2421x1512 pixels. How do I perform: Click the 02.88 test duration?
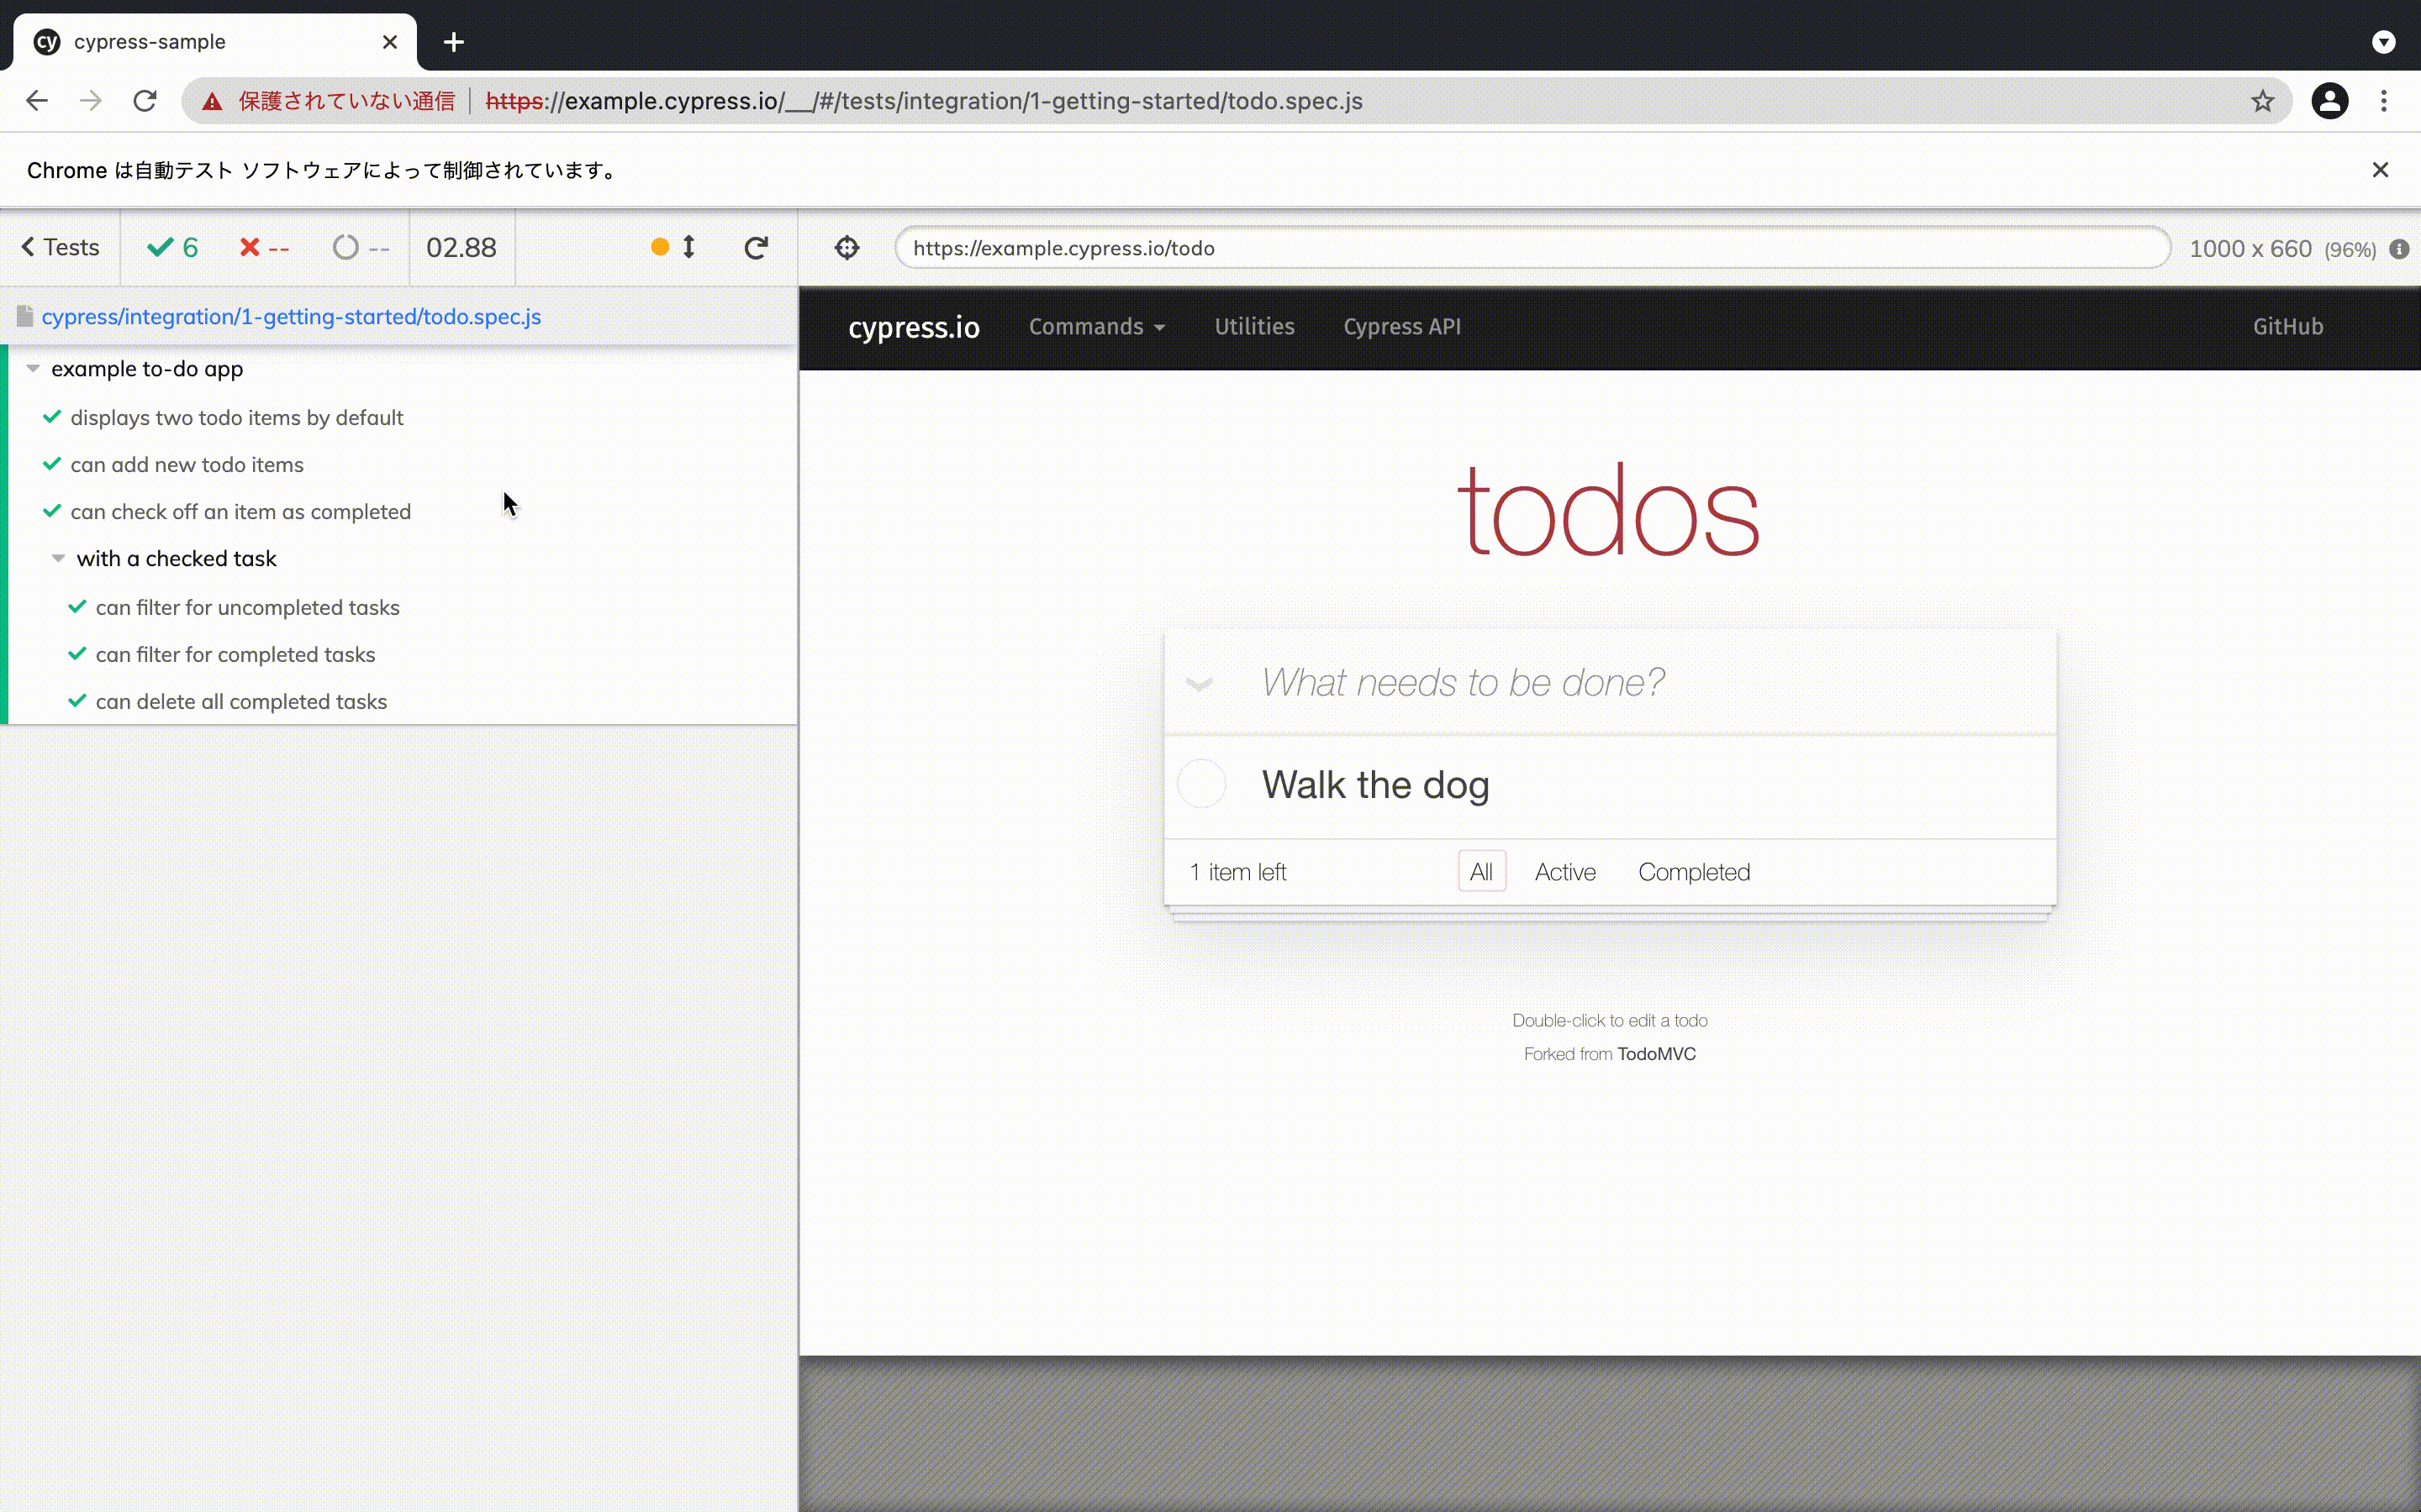coord(462,248)
